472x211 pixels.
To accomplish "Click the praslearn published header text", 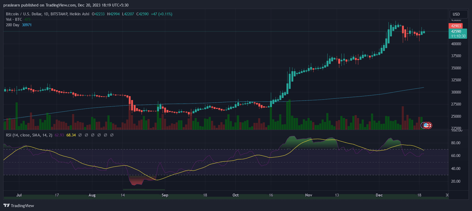I will (66, 5).
